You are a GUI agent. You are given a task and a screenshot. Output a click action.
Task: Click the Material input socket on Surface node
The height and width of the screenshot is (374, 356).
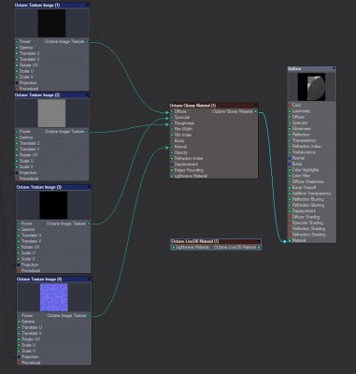point(290,240)
